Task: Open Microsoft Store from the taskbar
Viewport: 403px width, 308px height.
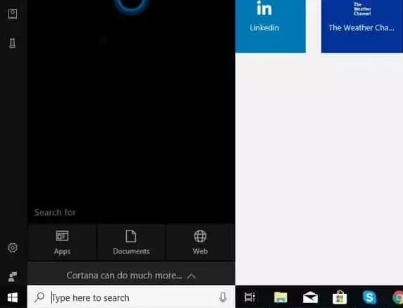Action: 340,297
